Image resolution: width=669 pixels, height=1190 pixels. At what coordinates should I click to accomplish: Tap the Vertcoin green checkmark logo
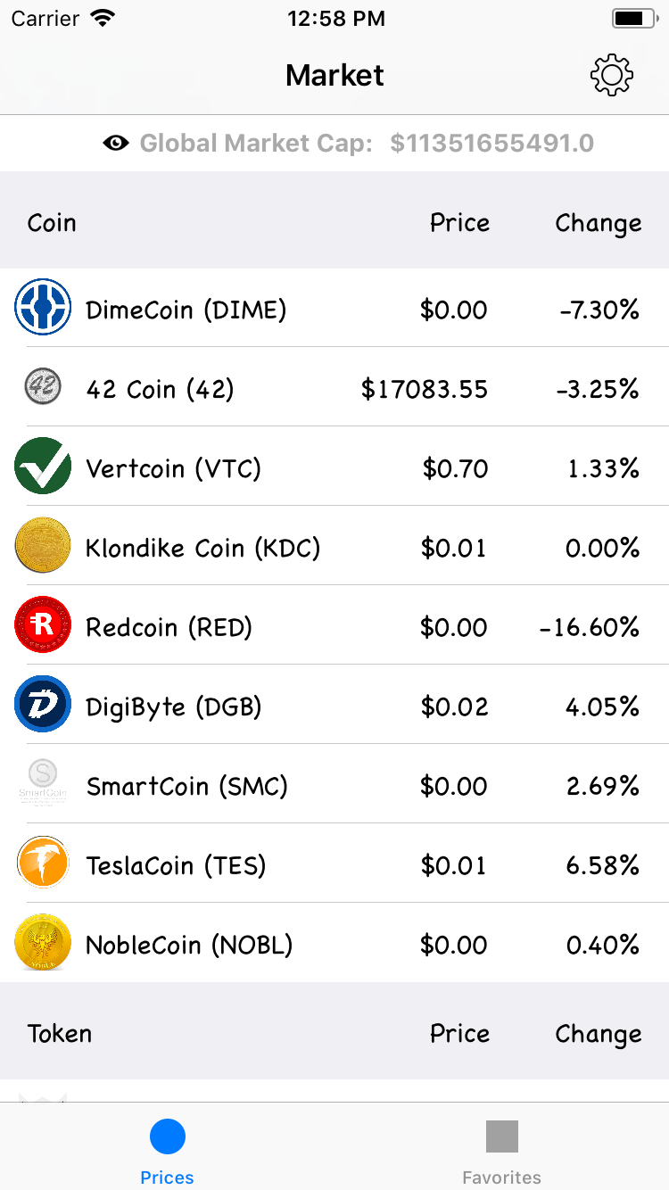43,467
